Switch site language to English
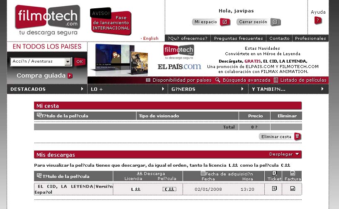This screenshot has height=209, width=339. [x=151, y=38]
